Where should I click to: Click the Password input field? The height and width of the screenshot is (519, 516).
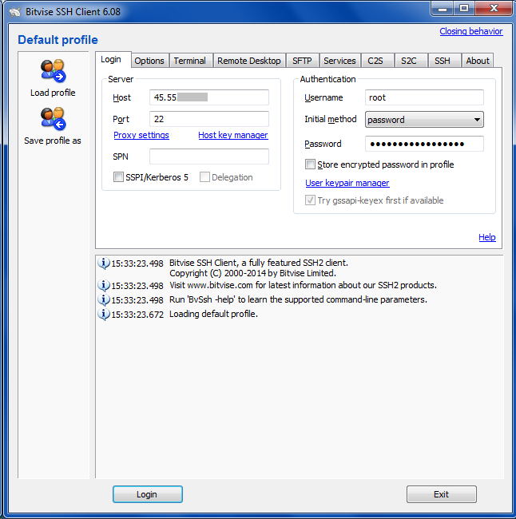point(424,144)
